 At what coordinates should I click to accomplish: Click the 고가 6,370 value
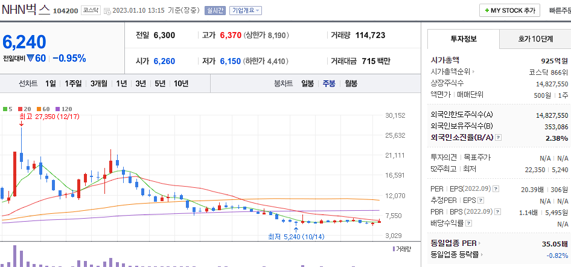click(x=231, y=35)
